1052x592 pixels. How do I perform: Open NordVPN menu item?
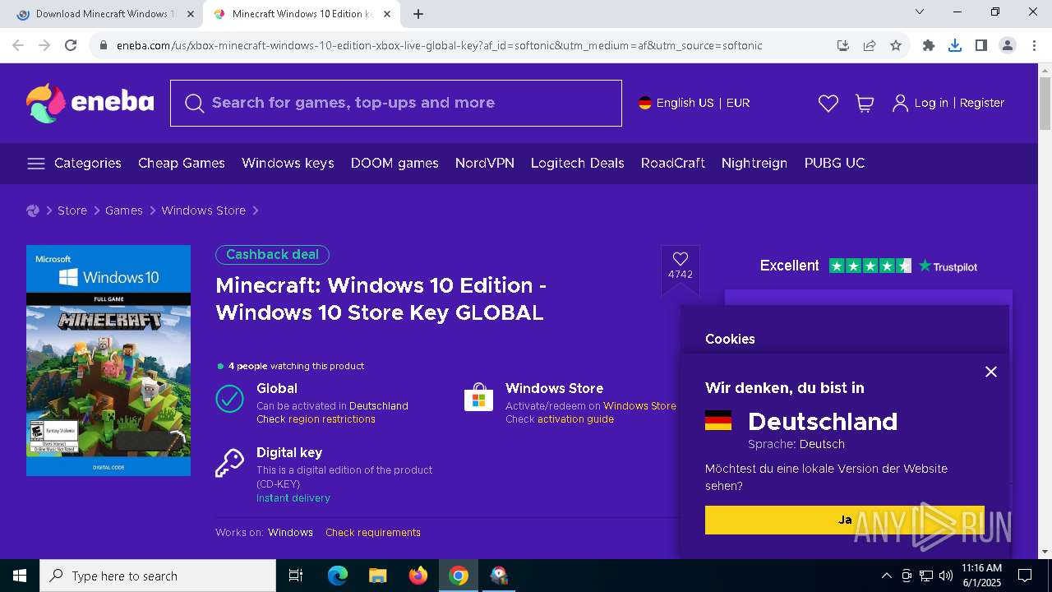[x=485, y=163]
